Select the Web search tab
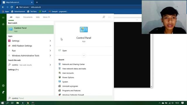The image size is (187, 105). 38,17
